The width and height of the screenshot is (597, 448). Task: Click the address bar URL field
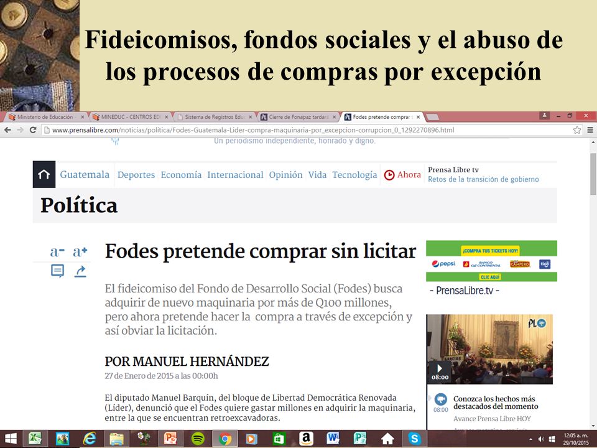308,130
